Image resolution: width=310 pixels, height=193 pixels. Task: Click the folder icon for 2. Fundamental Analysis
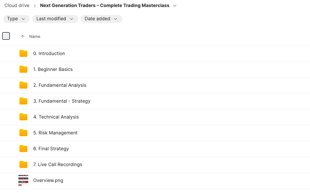click(23, 85)
